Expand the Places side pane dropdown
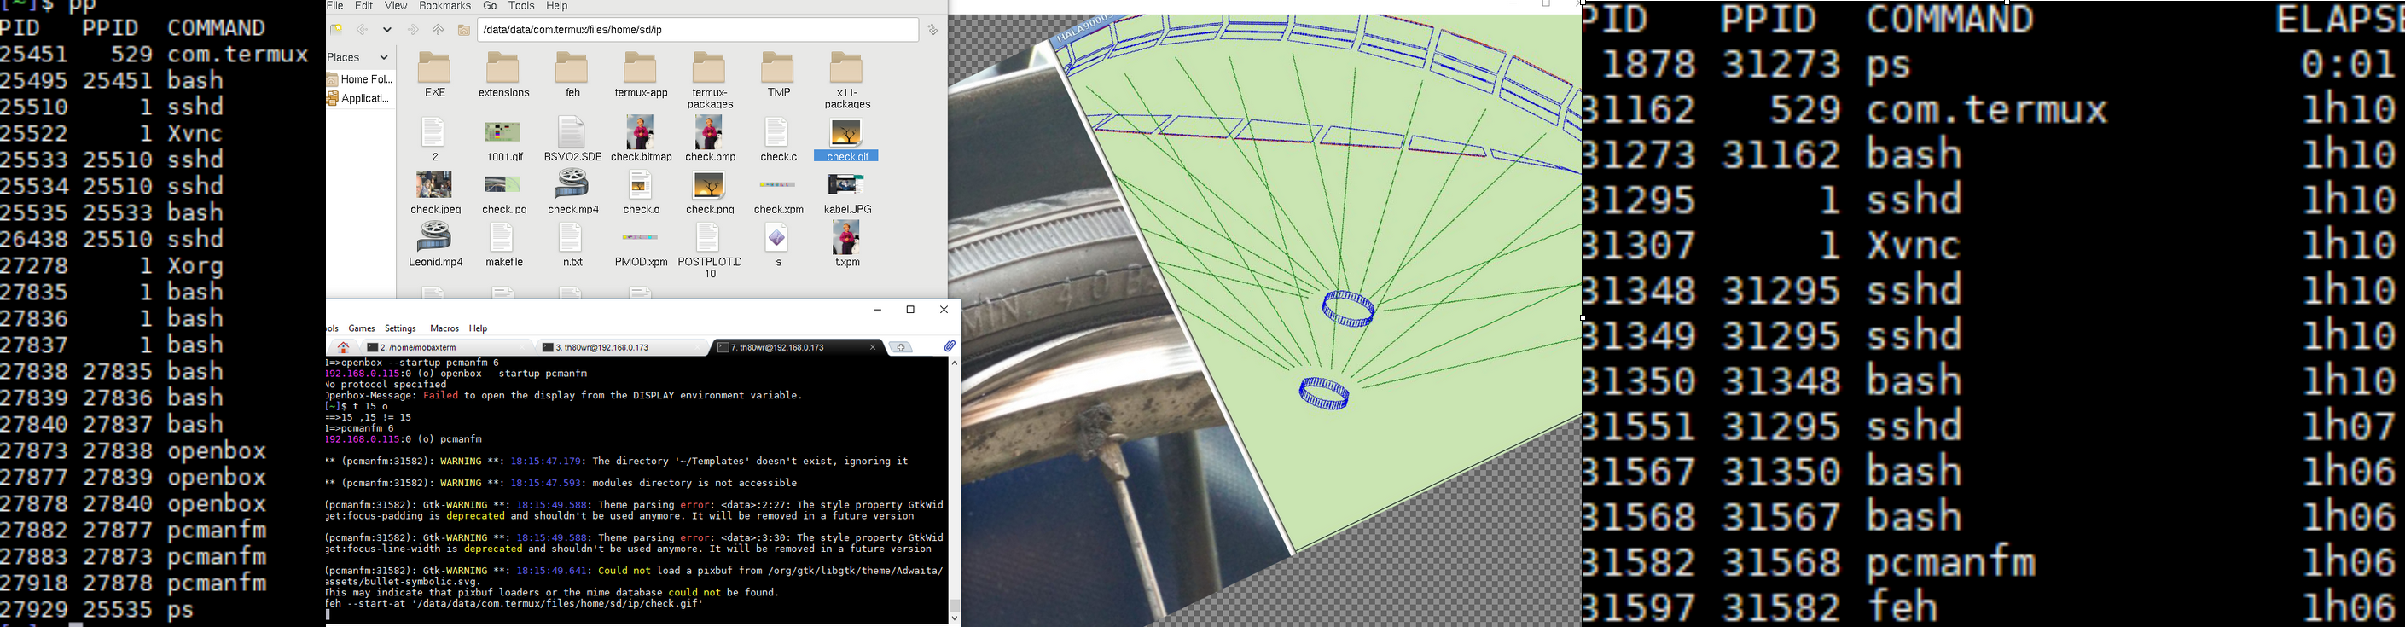The image size is (2405, 627). [x=384, y=58]
